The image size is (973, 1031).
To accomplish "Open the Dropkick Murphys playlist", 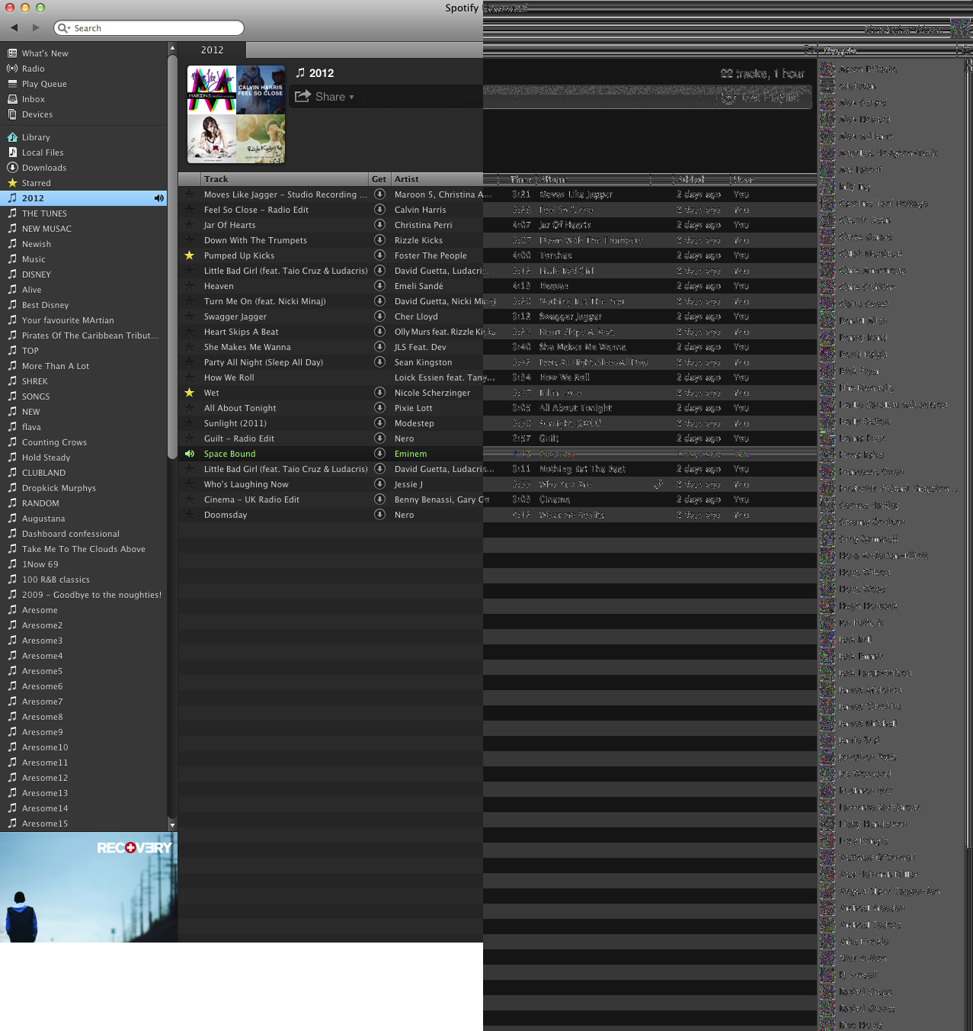I will [59, 488].
